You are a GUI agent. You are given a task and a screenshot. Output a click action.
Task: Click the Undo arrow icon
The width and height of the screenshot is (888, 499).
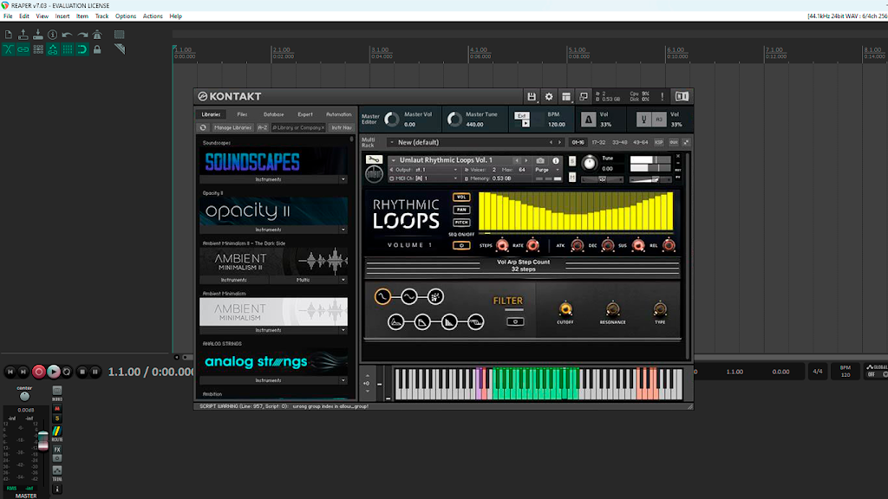[x=68, y=35]
